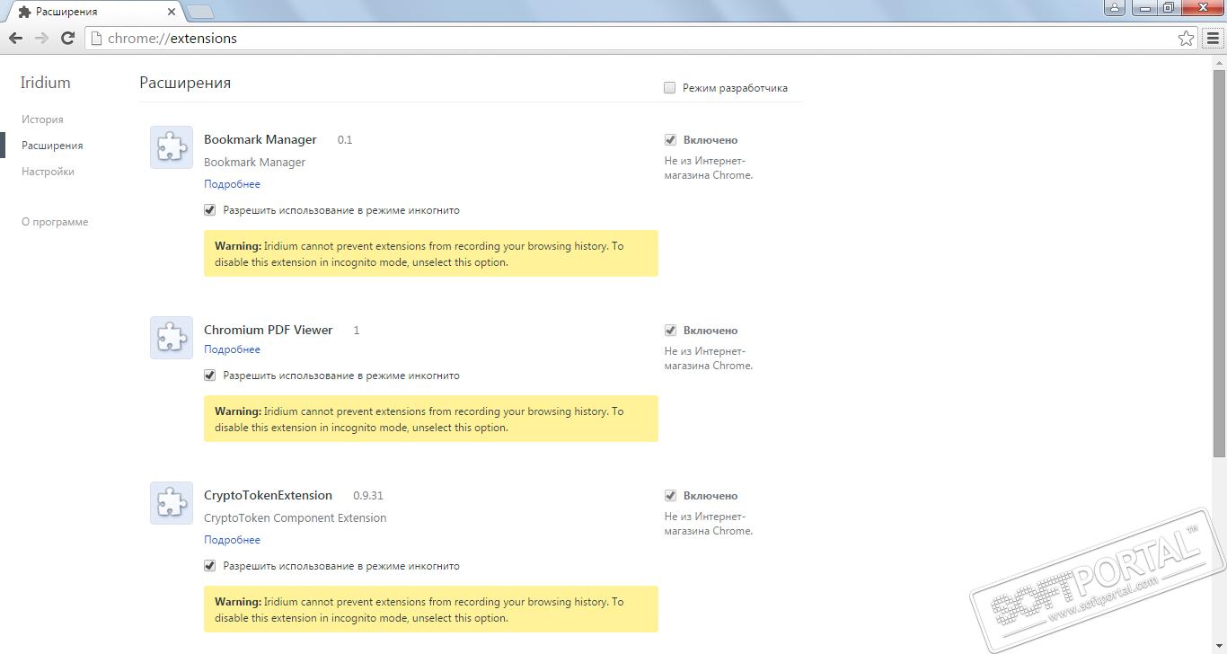Open the browser main menu icon
This screenshot has height=654, width=1227.
pos(1214,39)
